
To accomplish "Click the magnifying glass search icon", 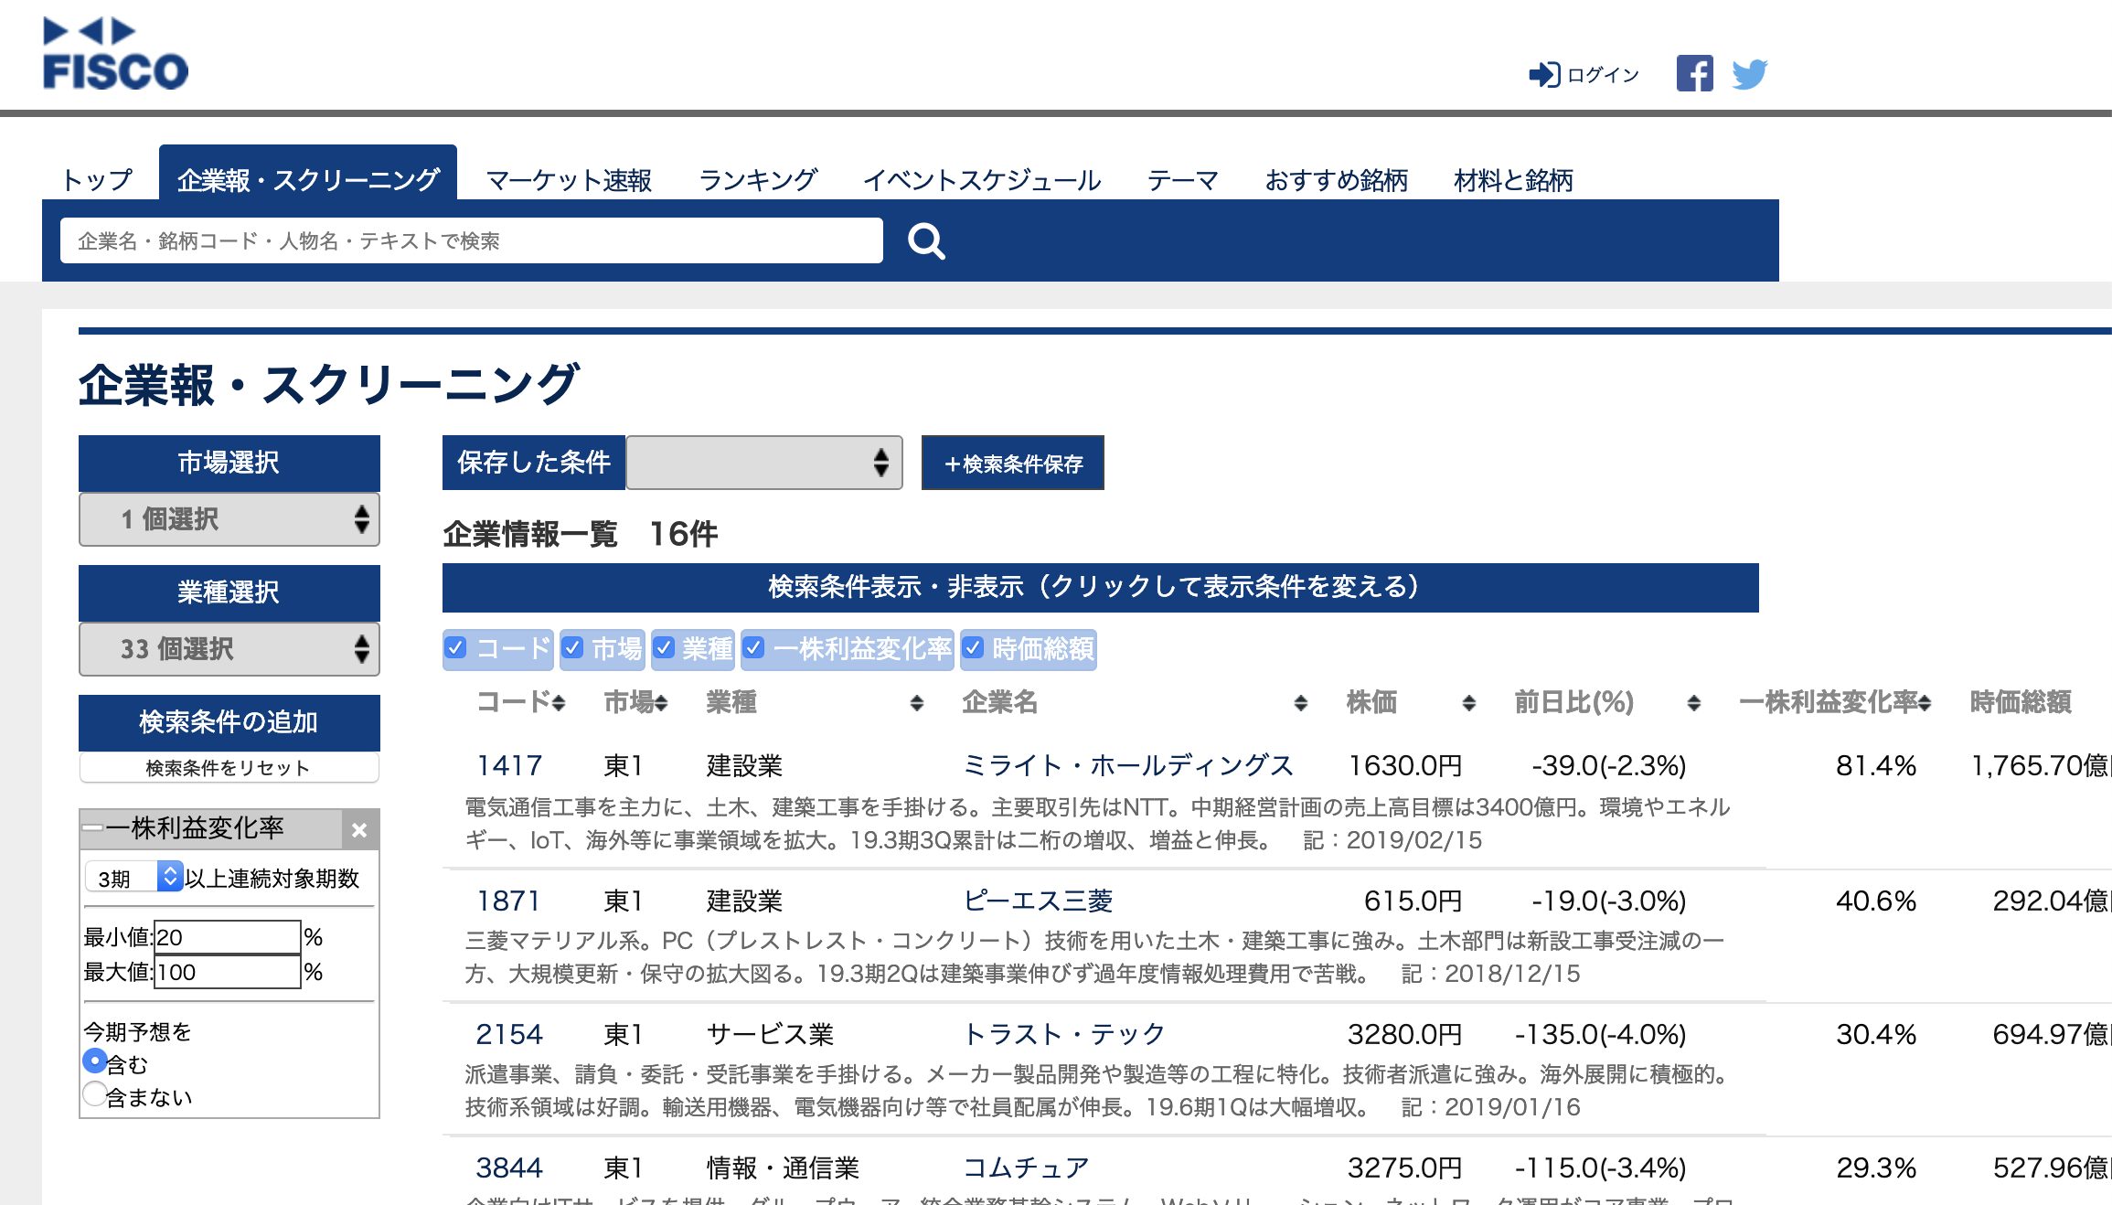I will (x=926, y=241).
